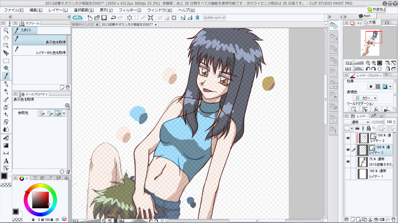
Task: Click the Save floppy disk icon
Action: pos(104,18)
